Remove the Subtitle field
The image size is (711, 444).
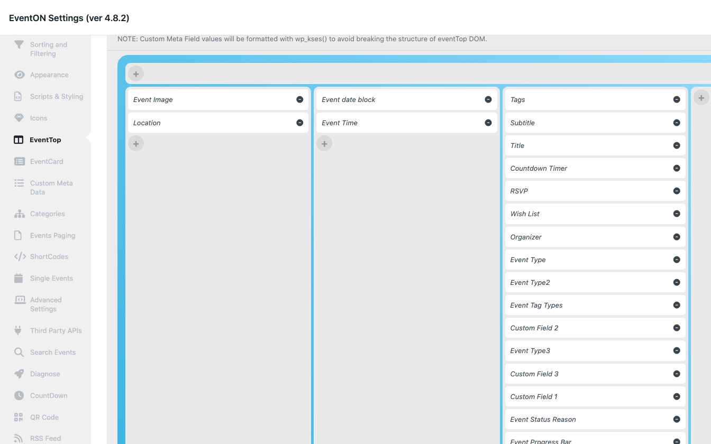(677, 123)
